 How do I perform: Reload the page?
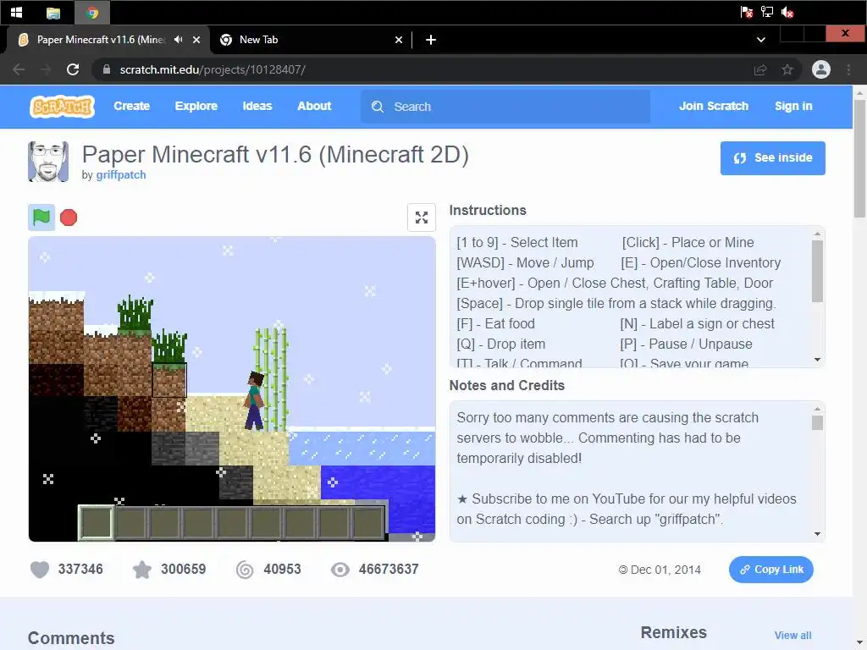73,69
